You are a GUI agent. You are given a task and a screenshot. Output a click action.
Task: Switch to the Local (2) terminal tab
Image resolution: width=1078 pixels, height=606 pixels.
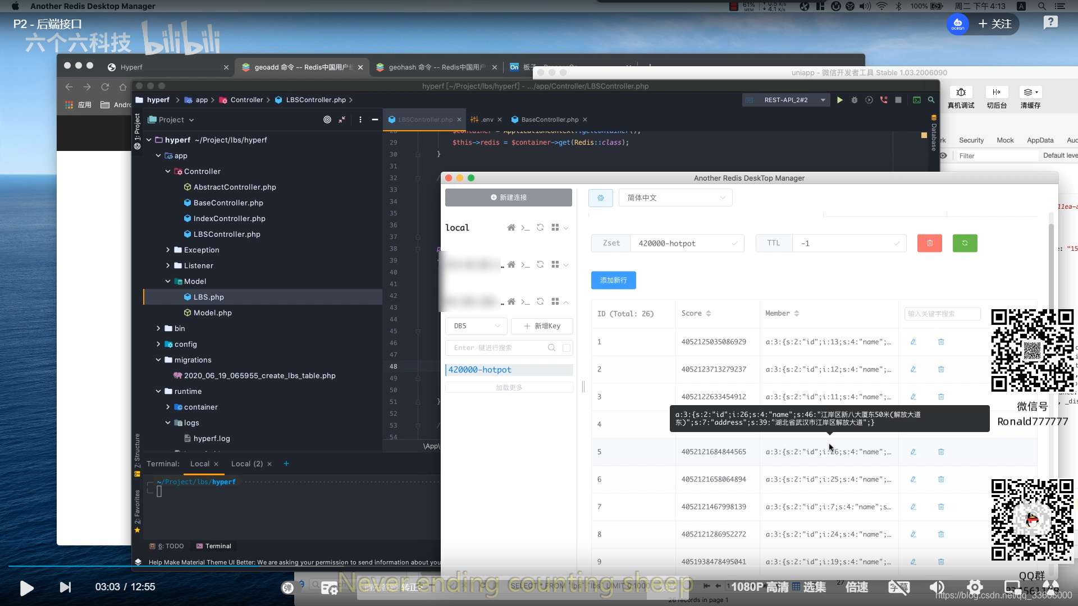(x=246, y=463)
